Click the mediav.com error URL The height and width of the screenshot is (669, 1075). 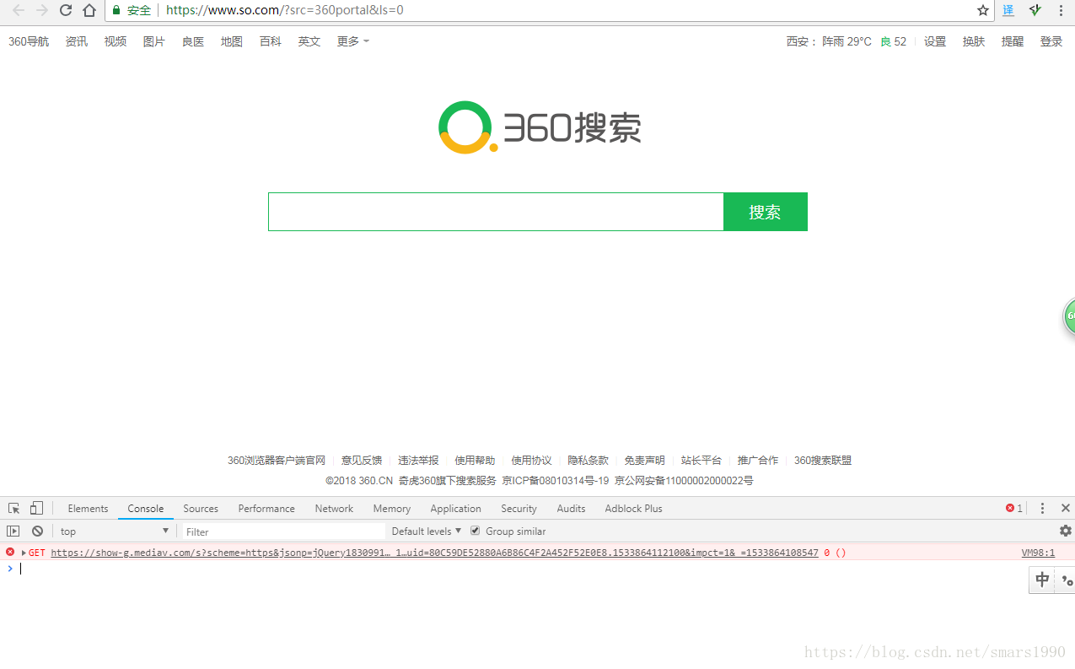pos(434,553)
